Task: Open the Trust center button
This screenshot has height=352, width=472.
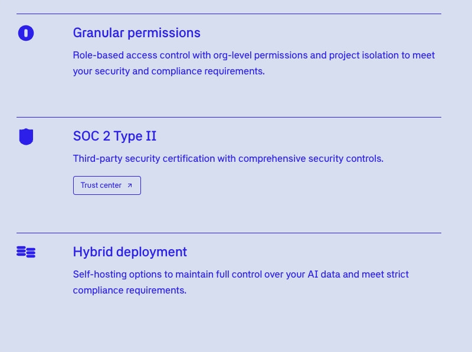Action: (x=107, y=185)
